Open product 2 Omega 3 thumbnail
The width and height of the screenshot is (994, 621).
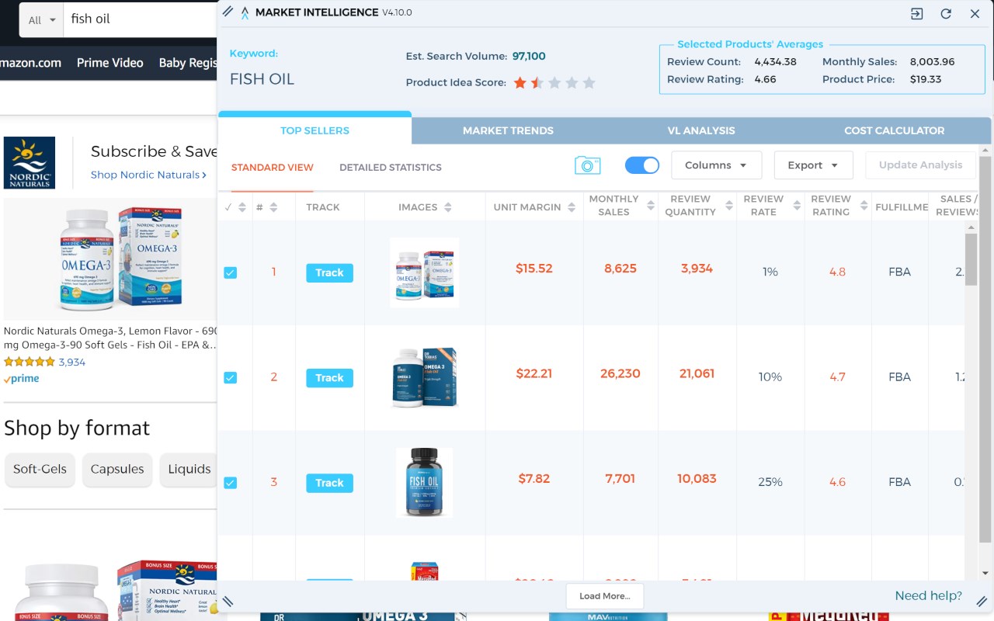[424, 377]
